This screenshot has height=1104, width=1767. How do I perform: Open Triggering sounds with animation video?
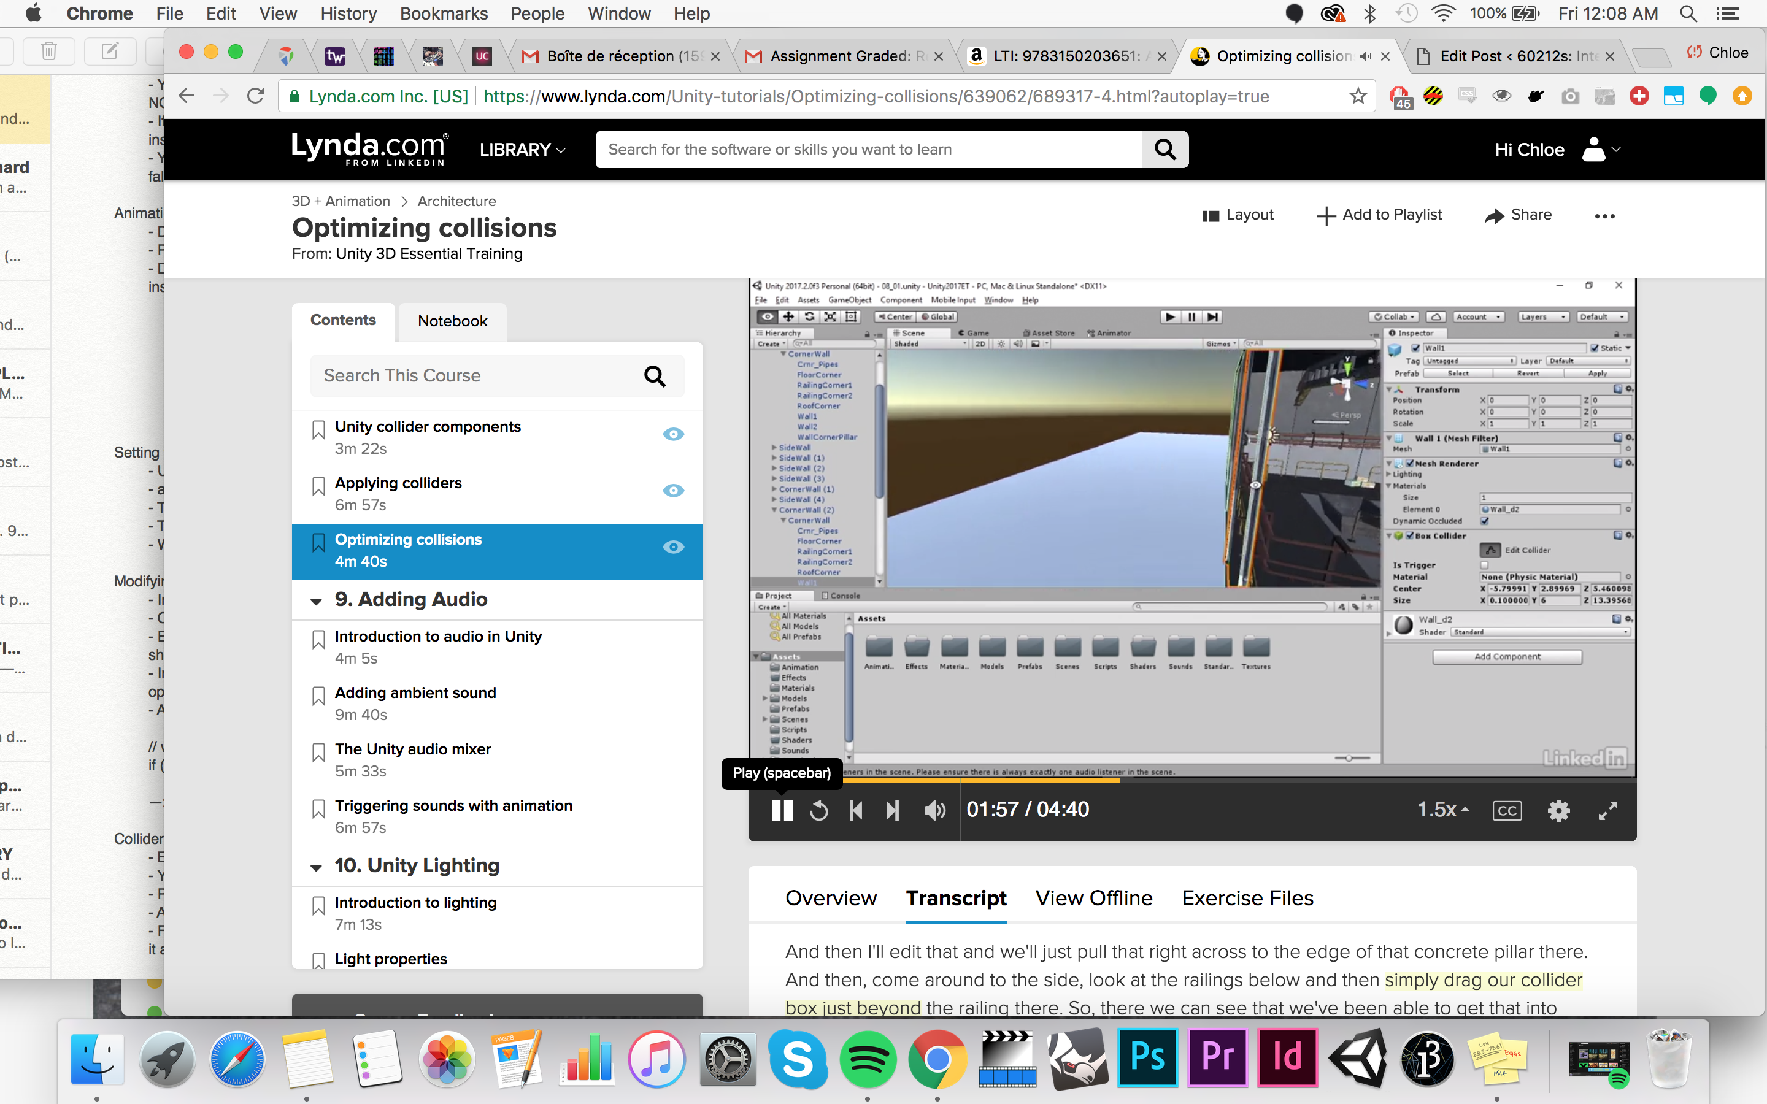click(453, 805)
